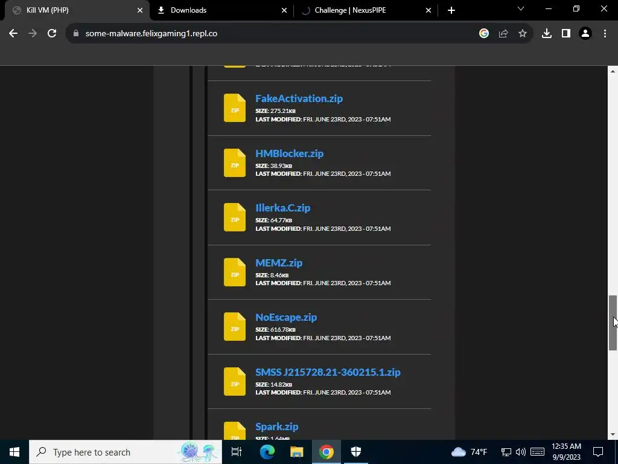The height and width of the screenshot is (464, 618).
Task: Open the weather widget showing 74°F
Action: coord(469,452)
